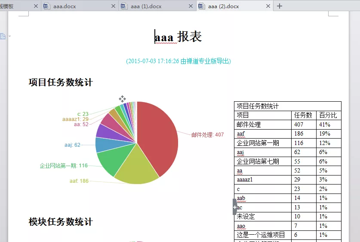Click the 'aa' table cell
Image resolution: width=360 pixels, height=242 pixels.
pyautogui.click(x=263, y=171)
